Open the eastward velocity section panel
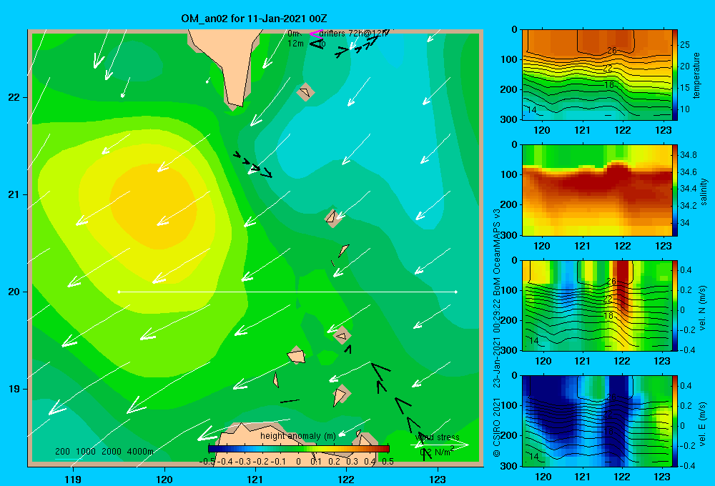Image resolution: width=715 pixels, height=486 pixels. (x=596, y=421)
